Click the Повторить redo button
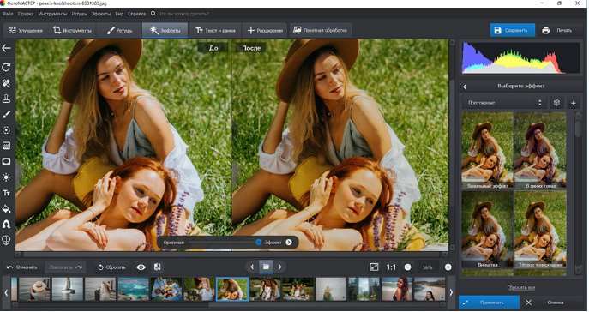This screenshot has height=312, width=589. (x=65, y=267)
